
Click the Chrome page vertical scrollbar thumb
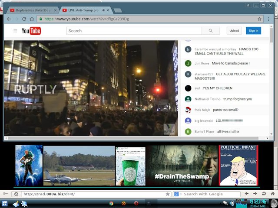pyautogui.click(x=271, y=35)
